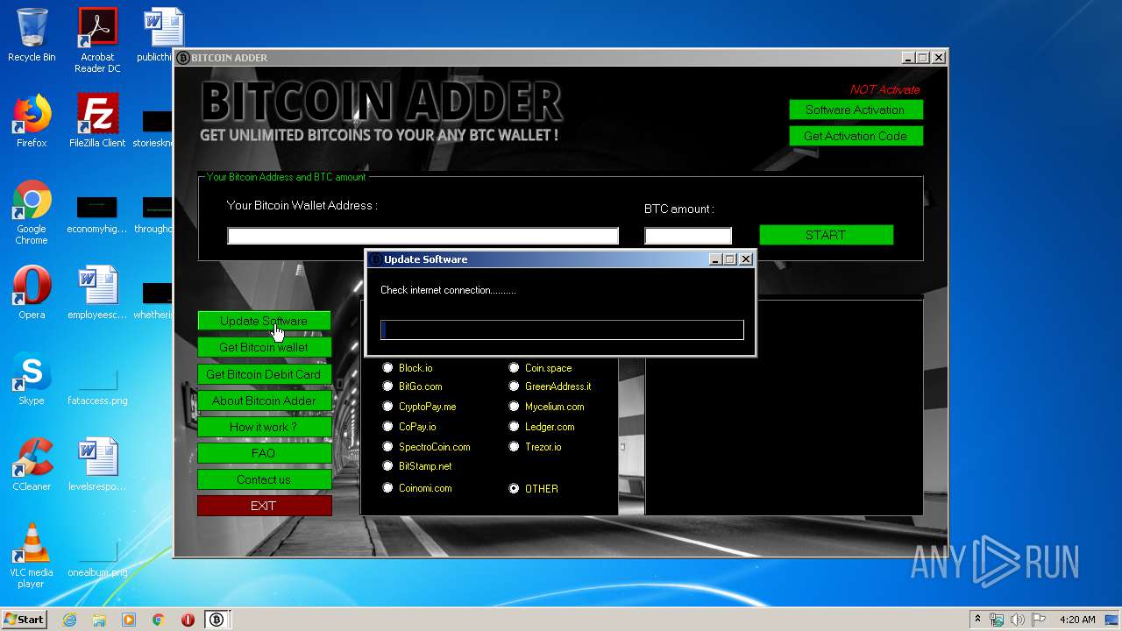Open Skype desktop shortcut
This screenshot has height=631, width=1122.
32,379
